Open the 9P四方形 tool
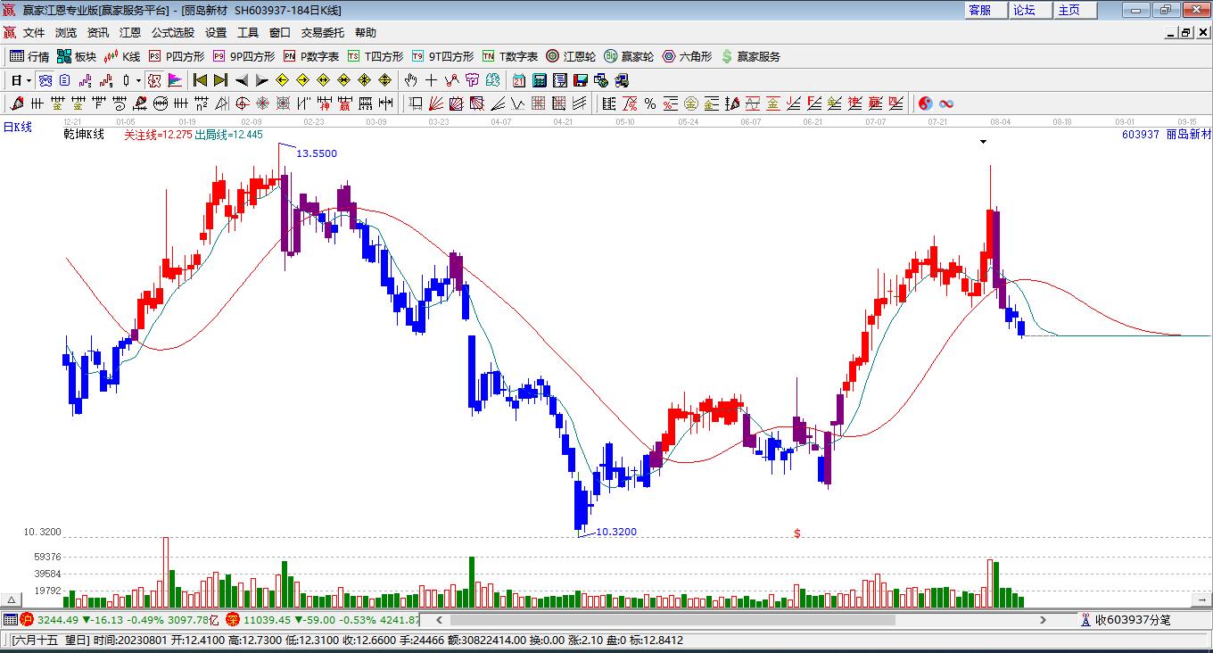1213x653 pixels. click(x=243, y=56)
